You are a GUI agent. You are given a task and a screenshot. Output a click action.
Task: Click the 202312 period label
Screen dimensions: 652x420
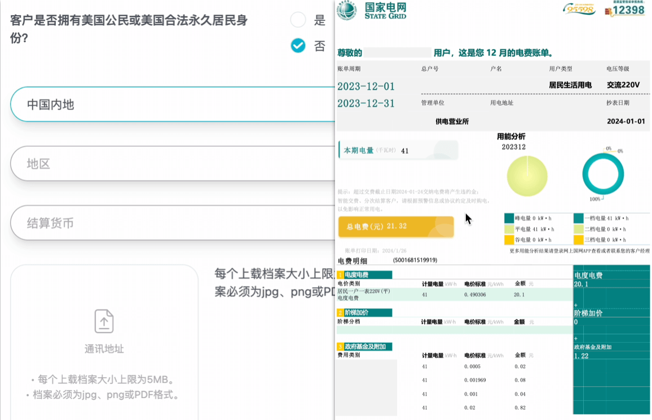pos(513,147)
